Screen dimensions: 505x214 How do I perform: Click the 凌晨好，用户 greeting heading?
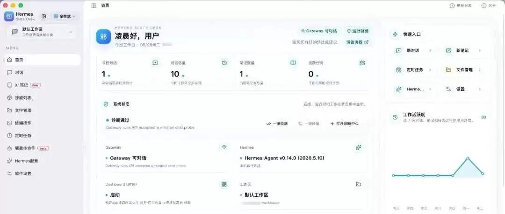coord(137,36)
